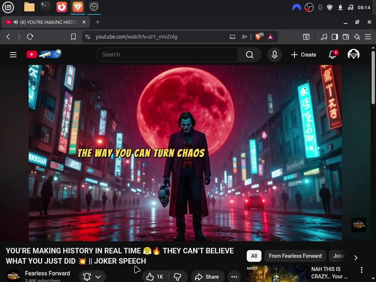Click the OBS recording tray icon

click(309, 7)
